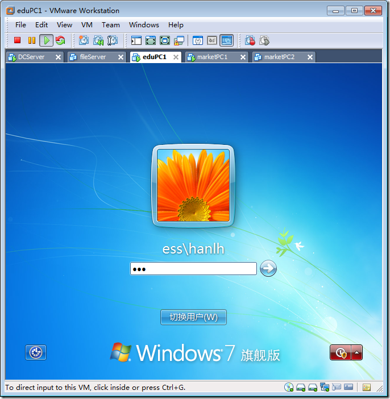Click the green Power On play button
The image size is (390, 399).
46,40
